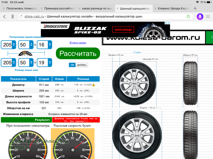Close the 'Премьера российской' tab
The image size is (213, 159).
42,8
